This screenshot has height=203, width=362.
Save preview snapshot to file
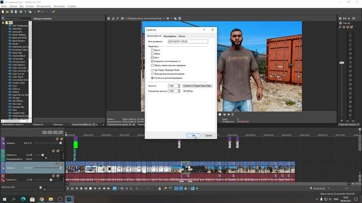[x=180, y=19]
